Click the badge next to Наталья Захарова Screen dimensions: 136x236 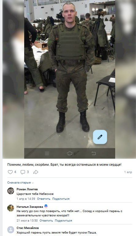pos(46,206)
